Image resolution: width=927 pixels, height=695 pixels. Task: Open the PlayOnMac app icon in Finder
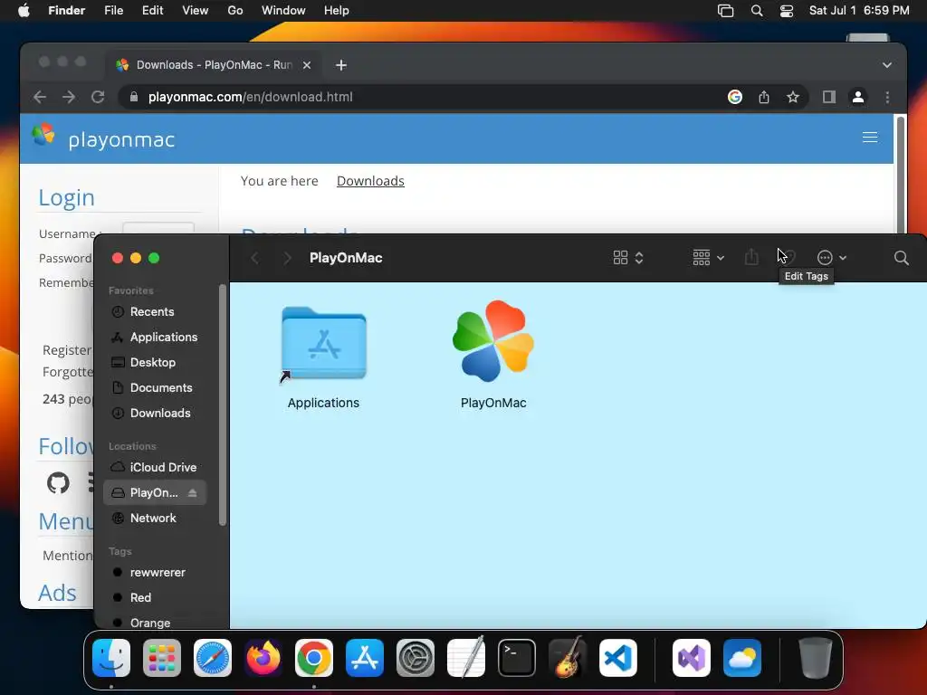[493, 341]
